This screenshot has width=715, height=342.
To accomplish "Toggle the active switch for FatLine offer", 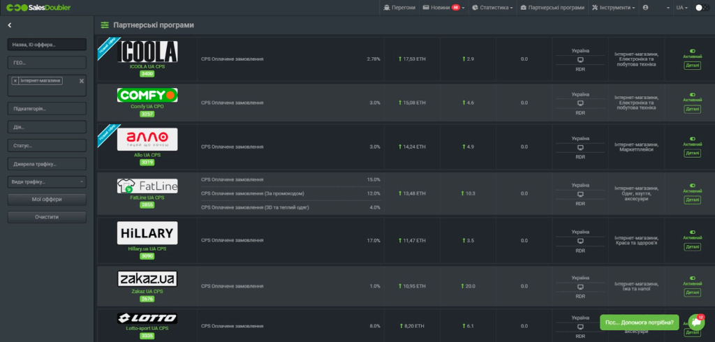I will pyautogui.click(x=693, y=186).
